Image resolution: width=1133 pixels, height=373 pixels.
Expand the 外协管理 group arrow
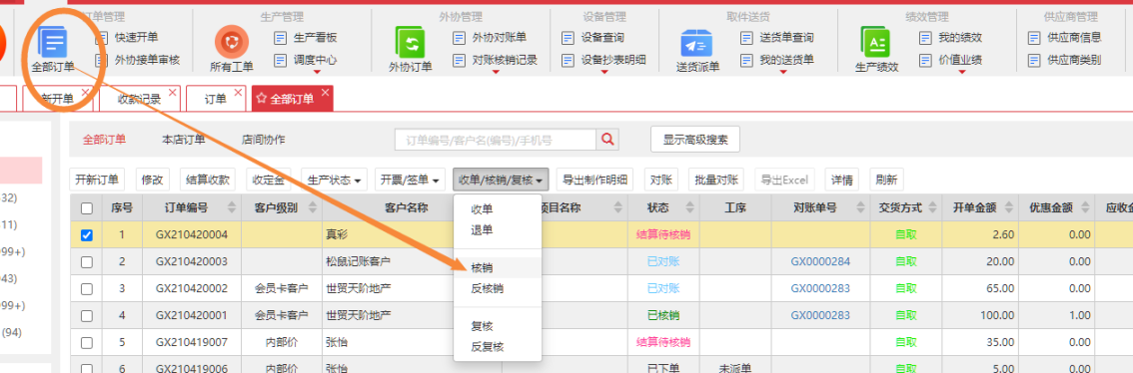click(496, 72)
